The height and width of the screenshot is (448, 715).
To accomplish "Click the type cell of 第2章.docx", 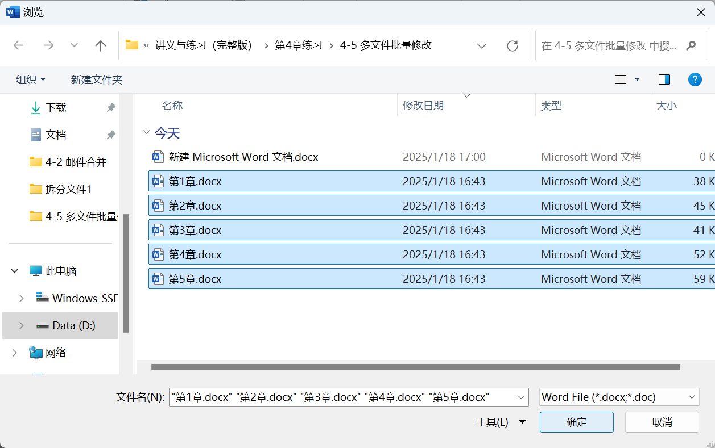I will click(x=591, y=206).
